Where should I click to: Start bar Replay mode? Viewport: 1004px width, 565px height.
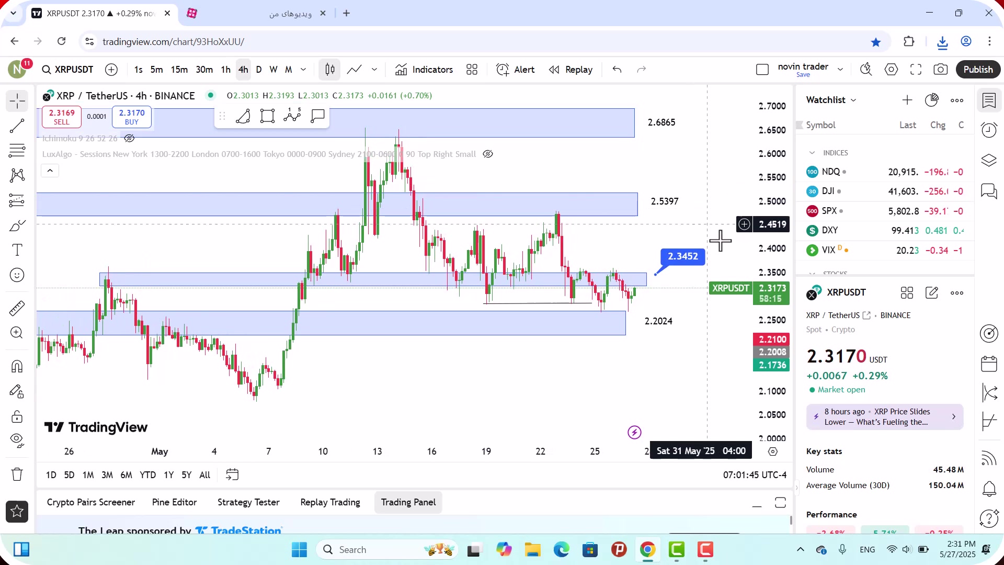pyautogui.click(x=571, y=70)
